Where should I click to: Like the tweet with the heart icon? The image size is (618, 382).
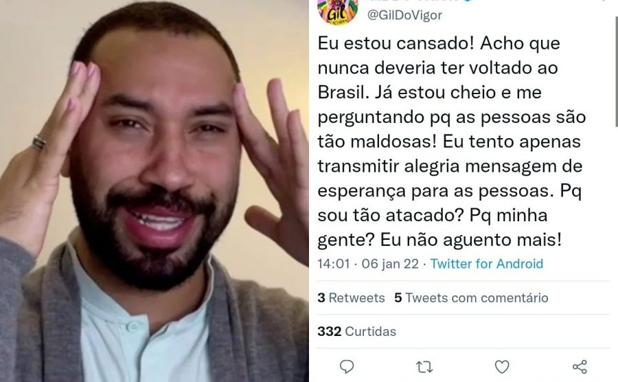coord(502,367)
